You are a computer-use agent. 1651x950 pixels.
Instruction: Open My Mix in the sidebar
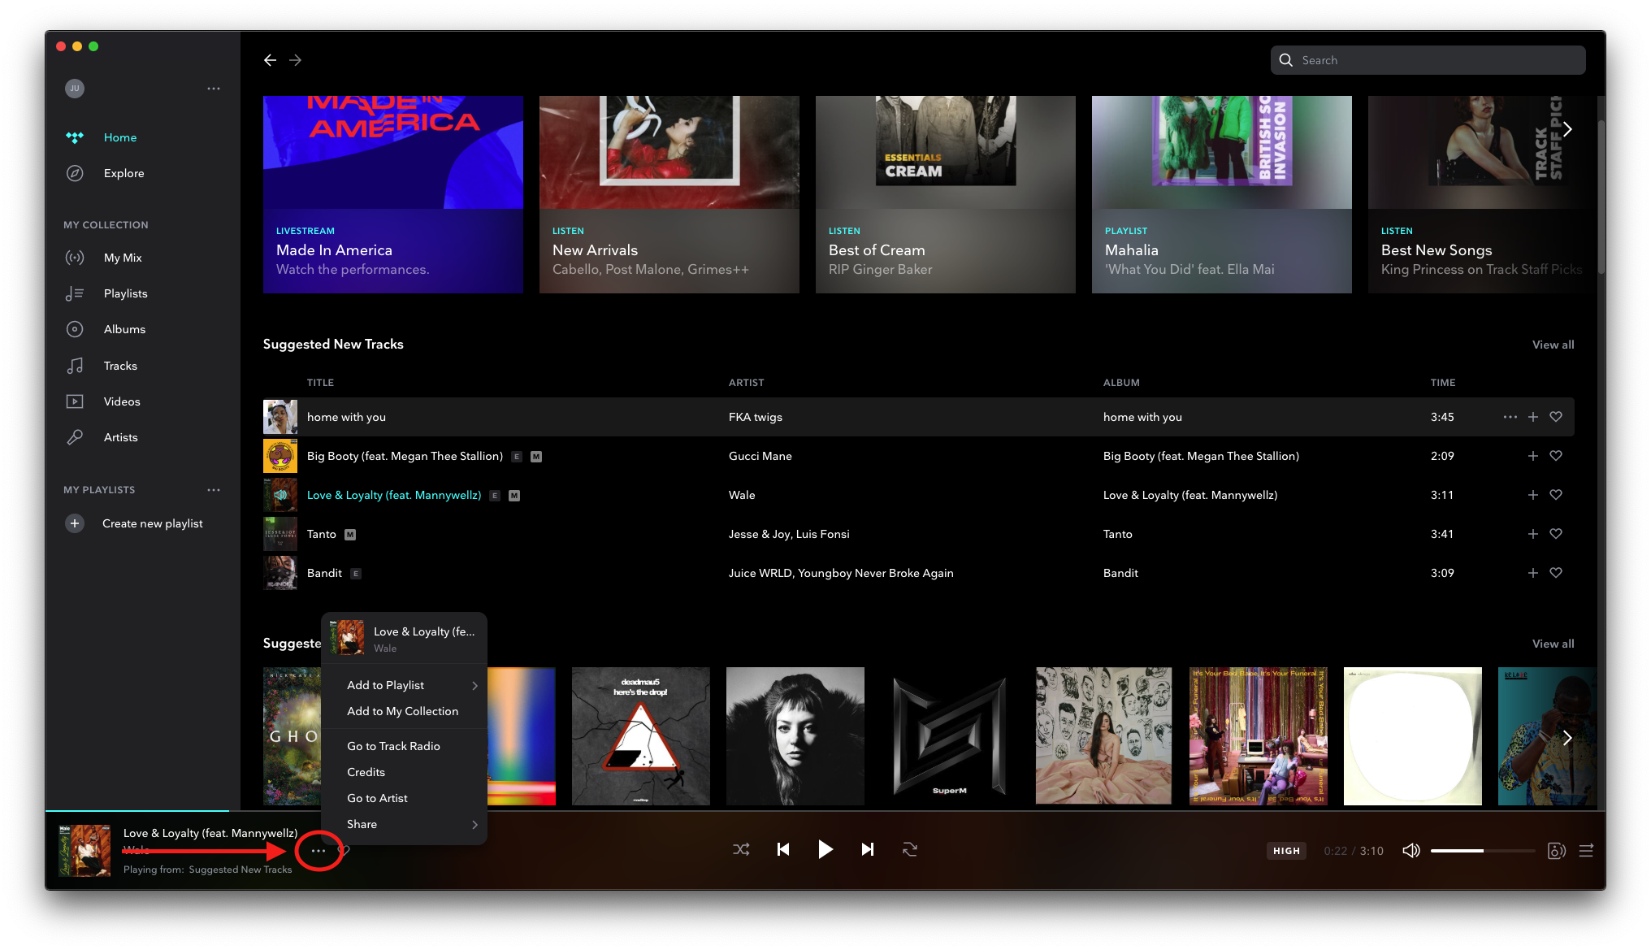123,258
